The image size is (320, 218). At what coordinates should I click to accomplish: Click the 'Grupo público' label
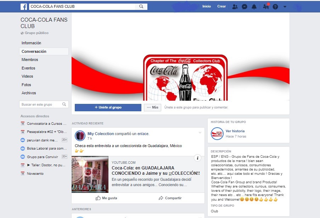(37, 33)
